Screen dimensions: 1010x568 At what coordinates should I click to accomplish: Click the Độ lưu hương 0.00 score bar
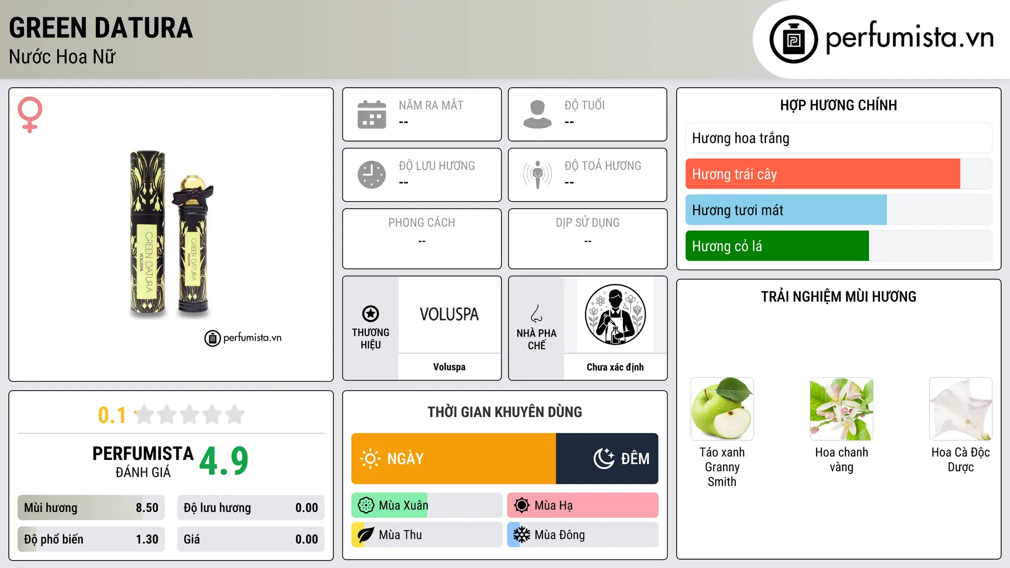coord(251,508)
